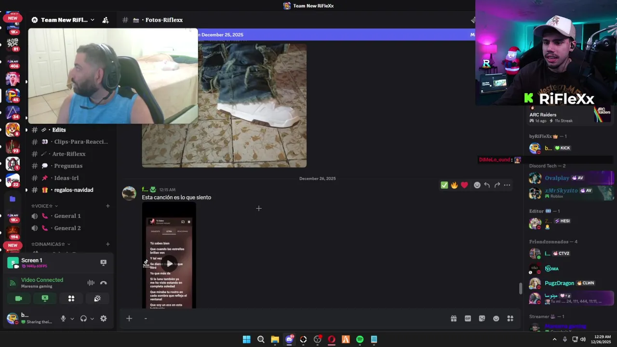Open the emoji picker in the message bar
The image size is (617, 347).
click(x=496, y=319)
